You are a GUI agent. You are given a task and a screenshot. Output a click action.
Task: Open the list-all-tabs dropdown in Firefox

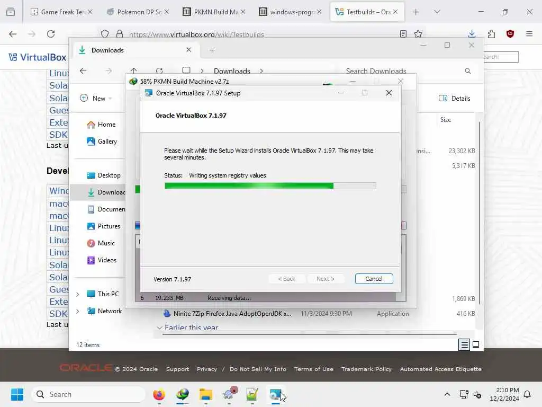click(437, 12)
